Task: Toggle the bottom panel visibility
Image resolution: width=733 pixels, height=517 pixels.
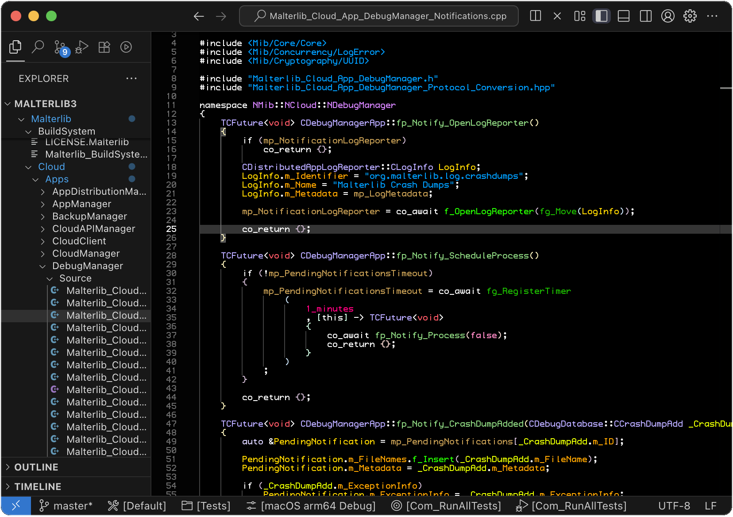Action: [624, 16]
